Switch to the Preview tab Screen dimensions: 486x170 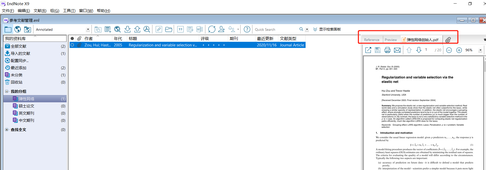tap(391, 40)
